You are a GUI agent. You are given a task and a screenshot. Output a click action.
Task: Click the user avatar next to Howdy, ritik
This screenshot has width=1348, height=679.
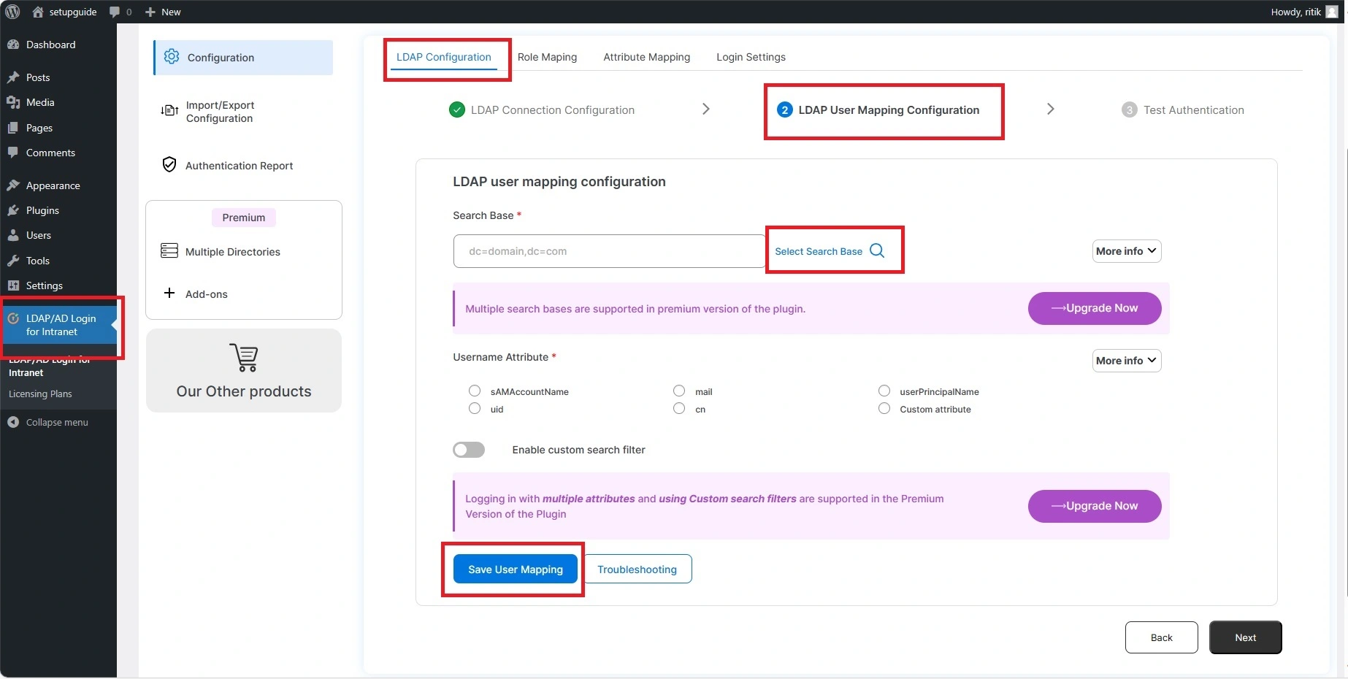1332,12
